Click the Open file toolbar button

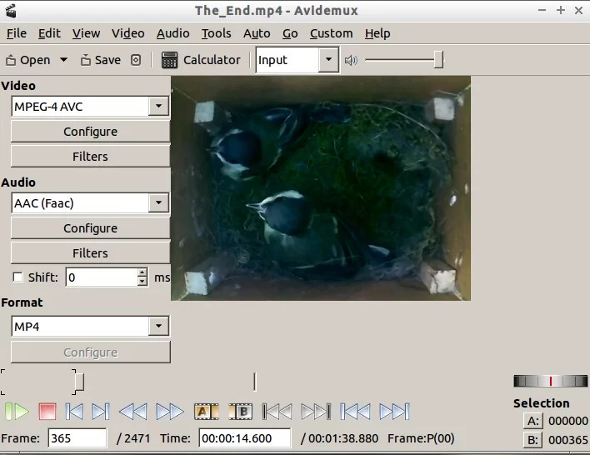(28, 60)
